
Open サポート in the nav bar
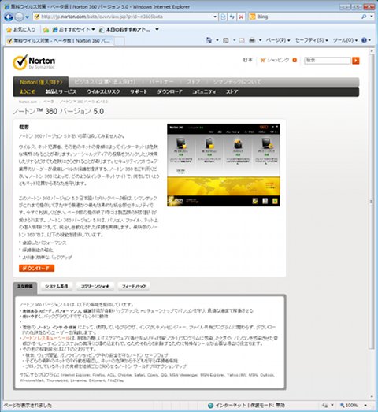[x=139, y=91]
